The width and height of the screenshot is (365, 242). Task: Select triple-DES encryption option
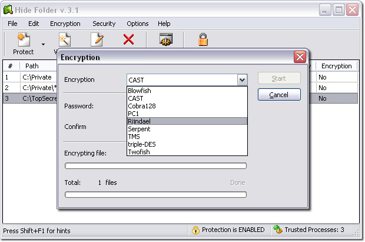point(187,144)
